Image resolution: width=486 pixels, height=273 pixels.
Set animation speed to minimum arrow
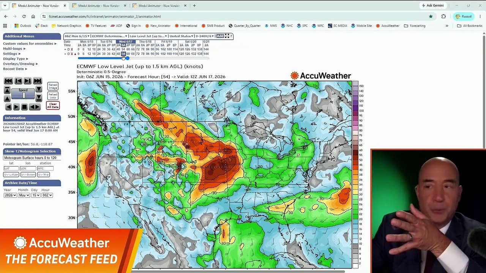pos(39,98)
